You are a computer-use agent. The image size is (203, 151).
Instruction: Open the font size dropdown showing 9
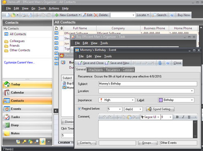pyautogui.click(x=170, y=117)
